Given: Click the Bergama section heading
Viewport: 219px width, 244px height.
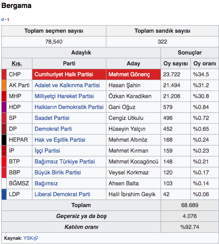Looking at the screenshot, I should pos(16,5).
